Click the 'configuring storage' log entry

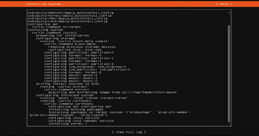click(55, 38)
